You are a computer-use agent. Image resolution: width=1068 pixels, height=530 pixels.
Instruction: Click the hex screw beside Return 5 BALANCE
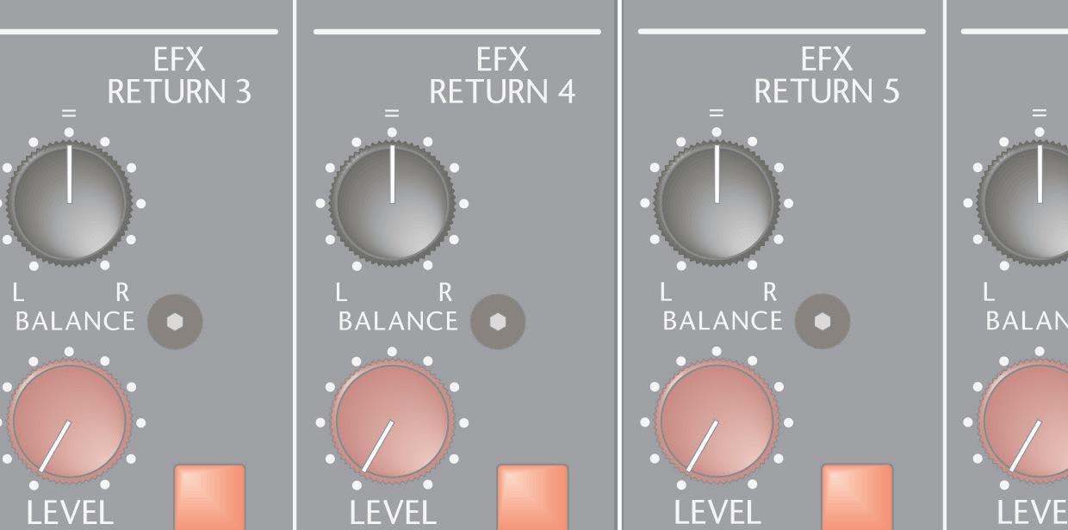823,322
